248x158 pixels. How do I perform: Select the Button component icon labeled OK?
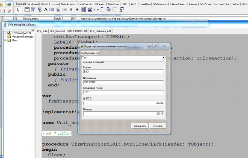coord(65,10)
